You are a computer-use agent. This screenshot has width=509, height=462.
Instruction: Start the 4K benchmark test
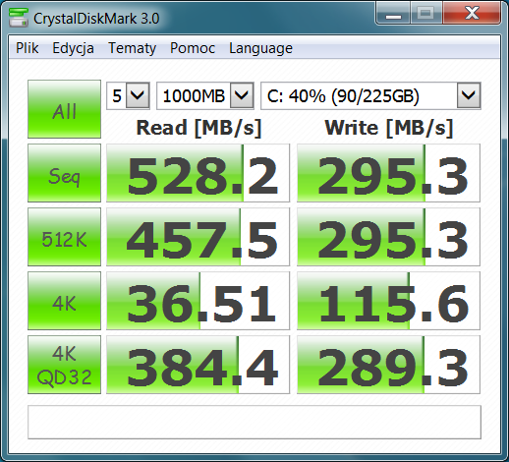64,301
